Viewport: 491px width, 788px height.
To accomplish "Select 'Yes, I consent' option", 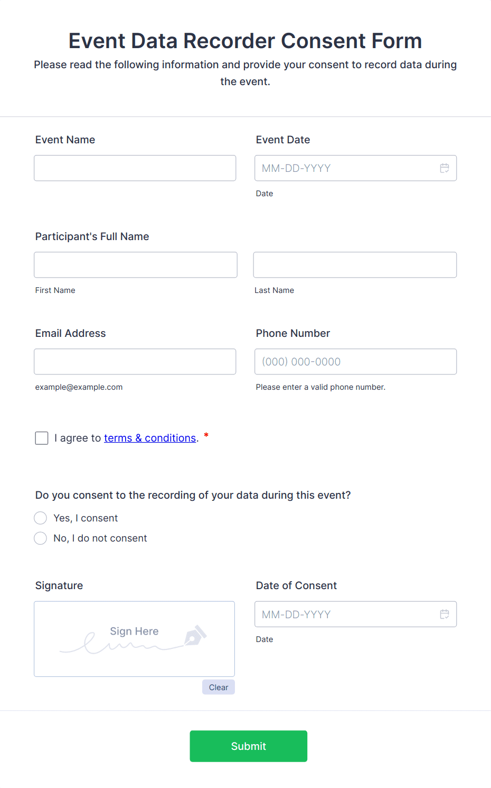I will click(40, 518).
